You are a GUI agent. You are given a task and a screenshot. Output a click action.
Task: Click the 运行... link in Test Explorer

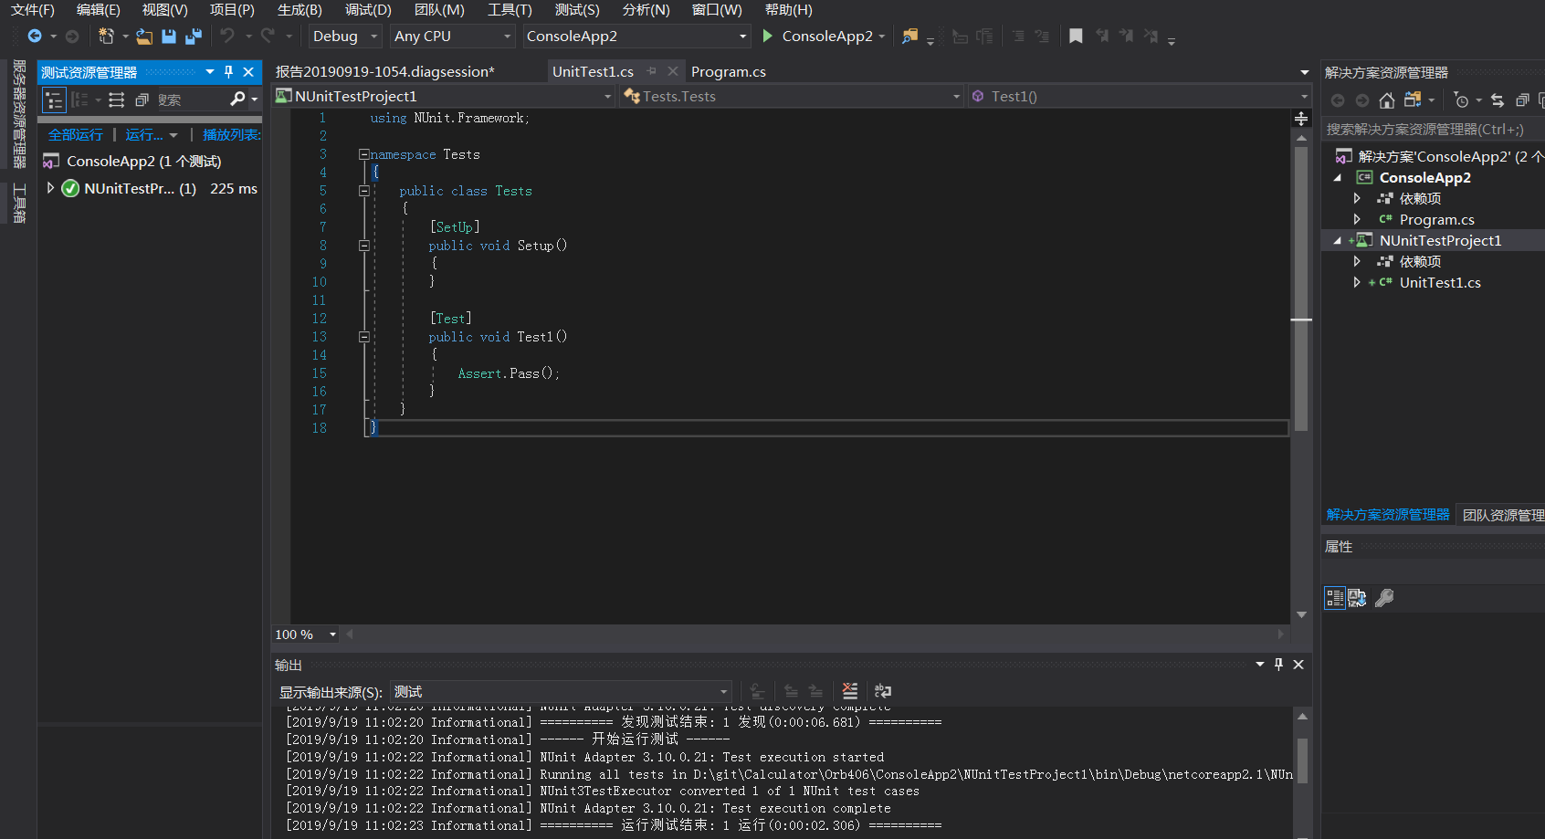[x=144, y=134]
